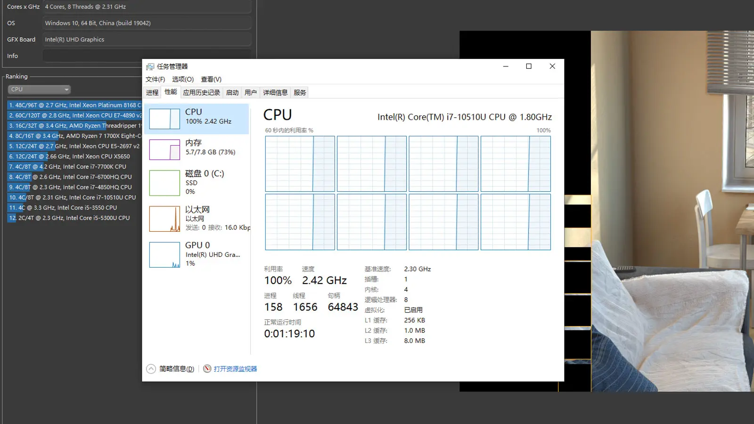The height and width of the screenshot is (424, 754).
Task: Minimize the Task Manager window
Action: [x=506, y=66]
